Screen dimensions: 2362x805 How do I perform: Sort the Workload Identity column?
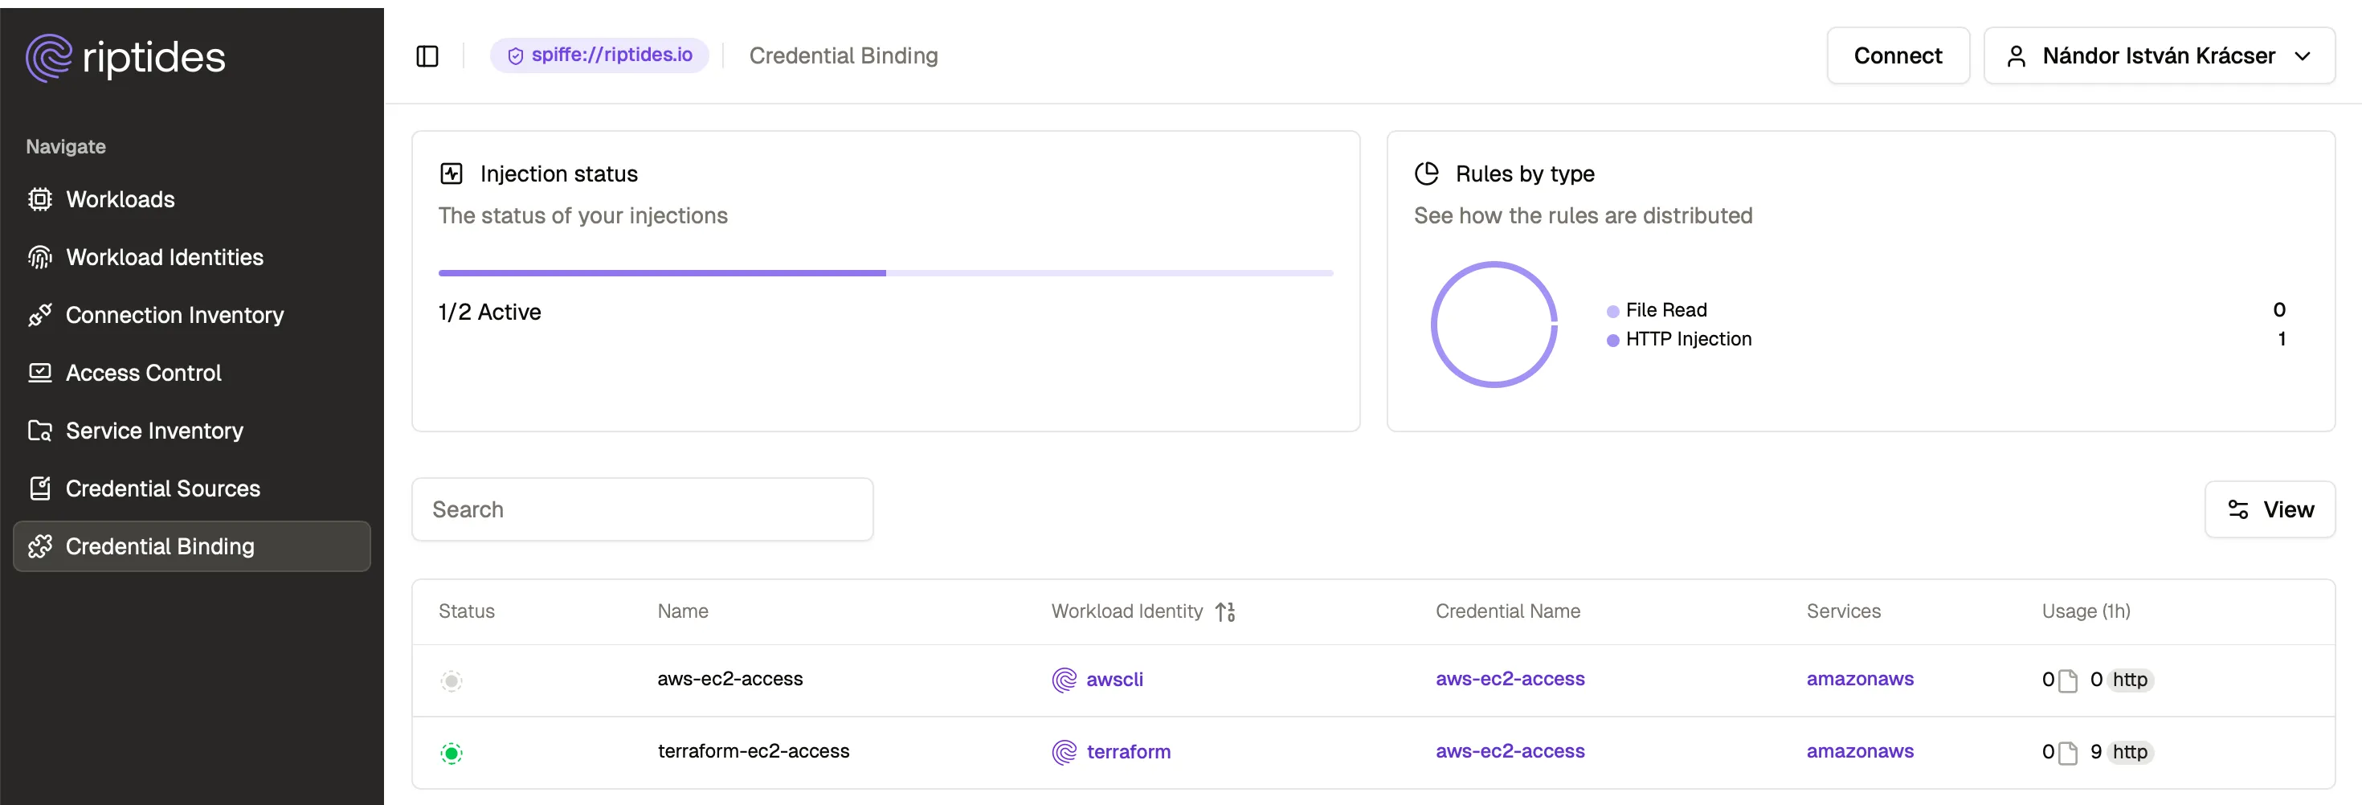point(1227,611)
